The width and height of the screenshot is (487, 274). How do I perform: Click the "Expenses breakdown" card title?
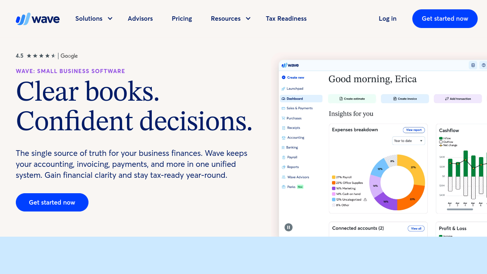pos(355,130)
